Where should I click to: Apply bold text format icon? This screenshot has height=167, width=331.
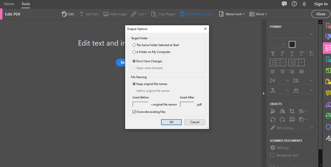click(273, 54)
